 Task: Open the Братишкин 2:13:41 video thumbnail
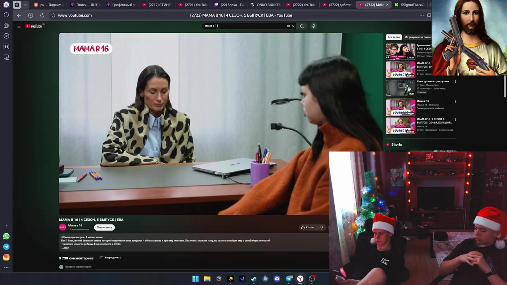pyautogui.click(x=400, y=51)
